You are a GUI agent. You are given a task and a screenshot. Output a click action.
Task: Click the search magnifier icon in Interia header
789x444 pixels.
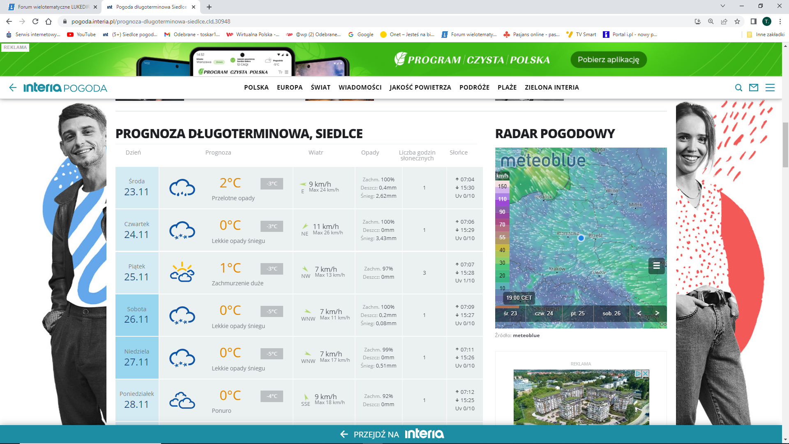pyautogui.click(x=738, y=88)
